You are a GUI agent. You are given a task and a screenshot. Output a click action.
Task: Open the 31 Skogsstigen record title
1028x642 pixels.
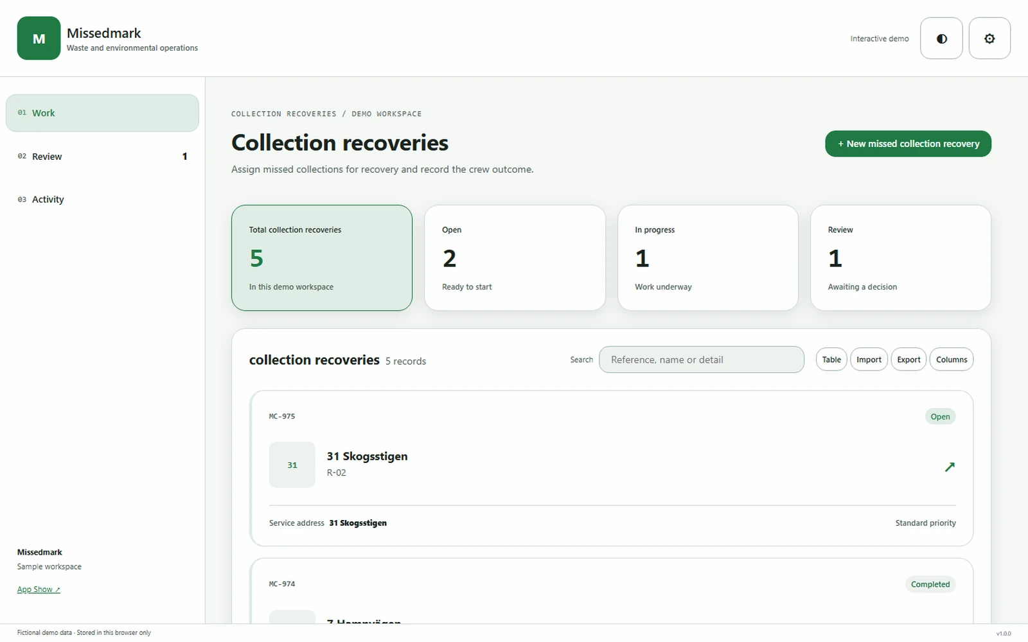(367, 456)
